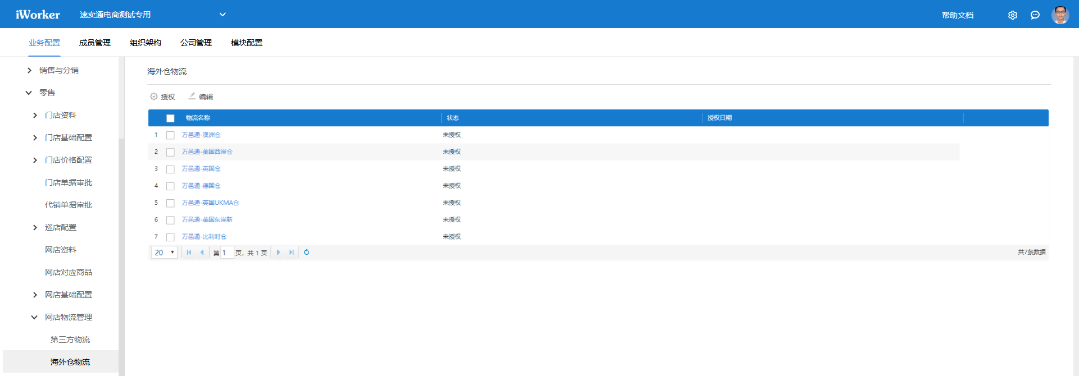
Task: Select 第三方物流 in the sidebar
Action: click(70, 340)
